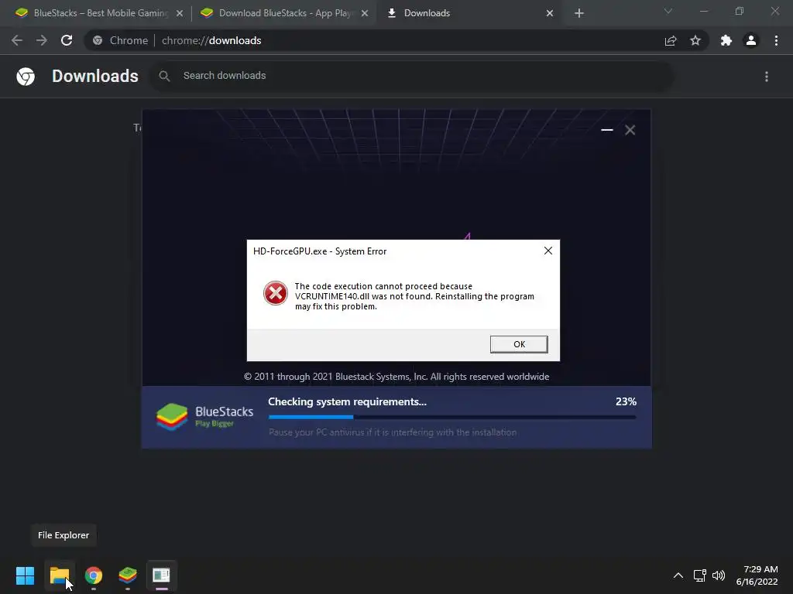
Task: Open the Windows Start menu
Action: [x=25, y=575]
